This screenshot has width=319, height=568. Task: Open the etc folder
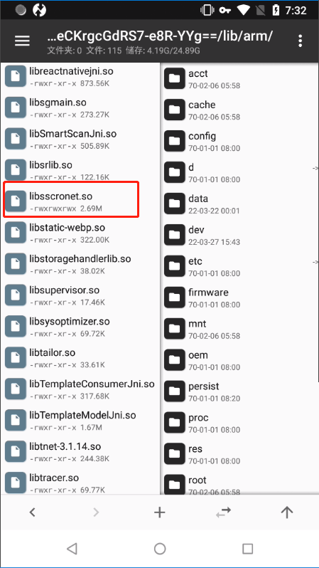pos(239,266)
